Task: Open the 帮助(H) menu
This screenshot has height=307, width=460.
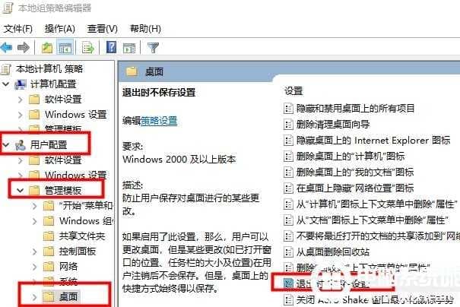Action: click(145, 29)
